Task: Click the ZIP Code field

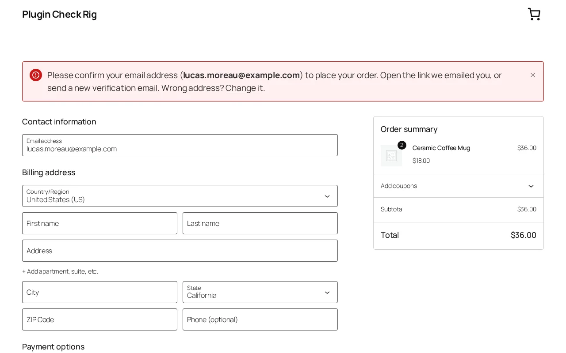Action: point(99,319)
